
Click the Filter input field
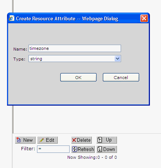click(x=53, y=149)
